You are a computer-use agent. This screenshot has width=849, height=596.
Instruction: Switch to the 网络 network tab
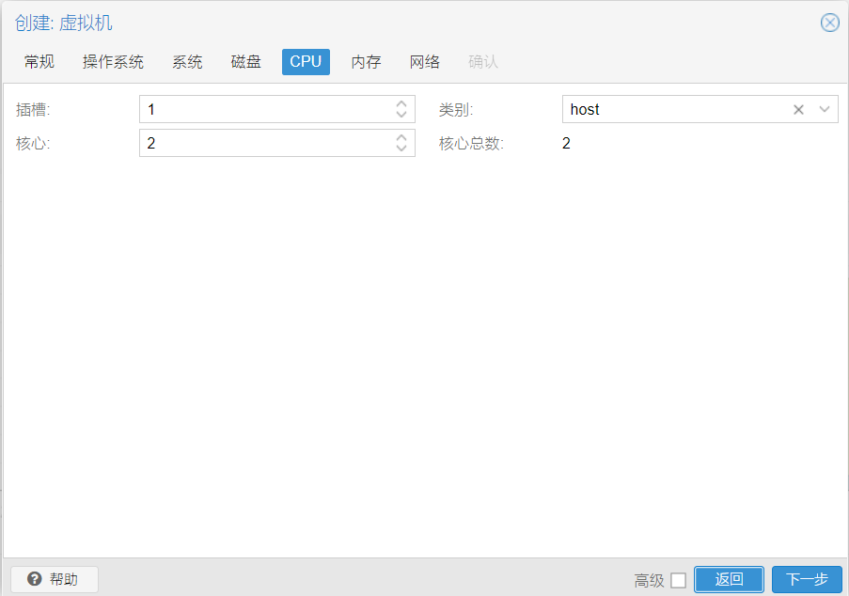(x=425, y=62)
